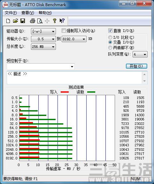Enable the 强制写入访问 checkbox
The height and width of the screenshot is (184, 154).
coord(64,31)
